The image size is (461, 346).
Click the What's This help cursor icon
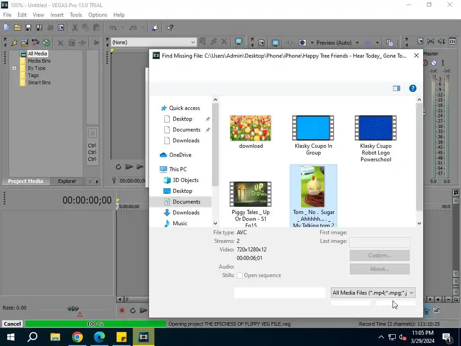(170, 27)
